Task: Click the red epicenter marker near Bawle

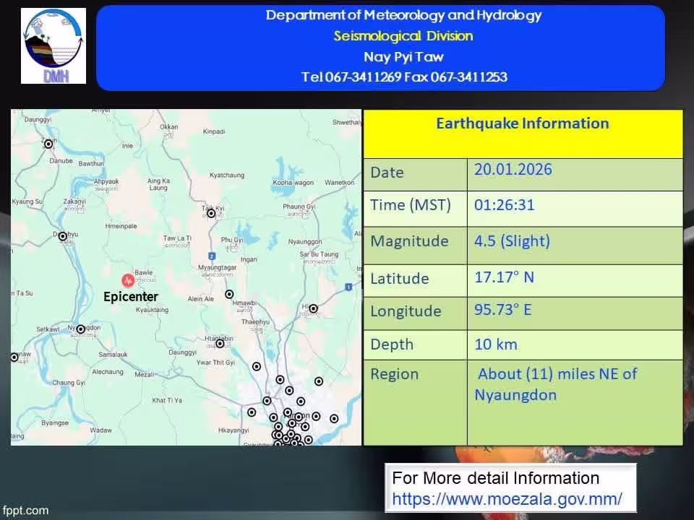Action: (x=128, y=279)
